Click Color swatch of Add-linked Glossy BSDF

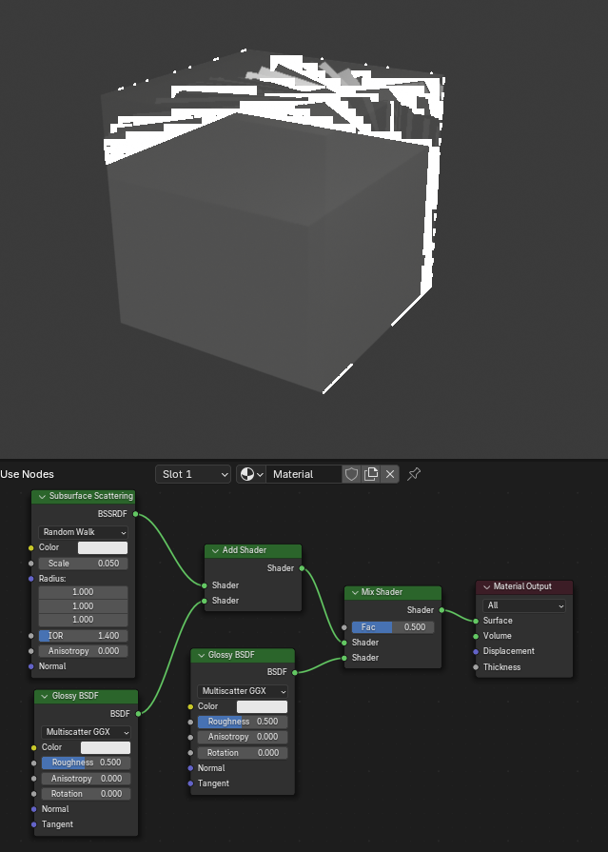(x=106, y=747)
